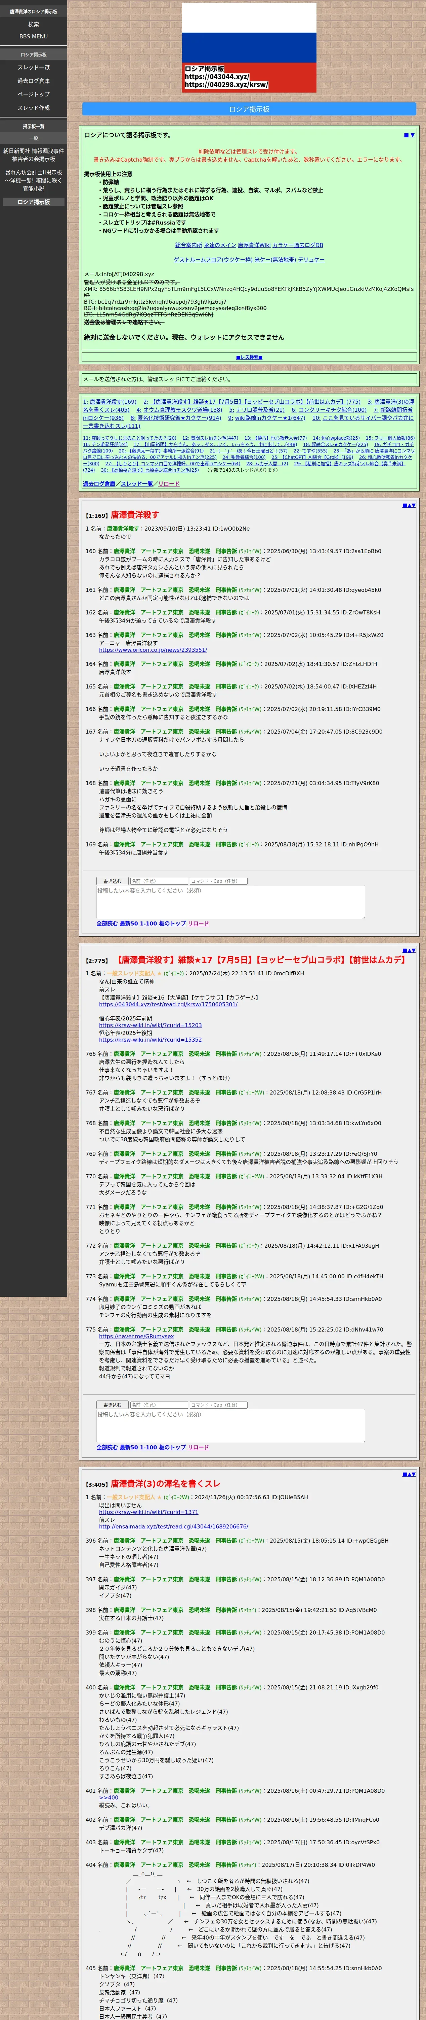Click 板のトップ under thread 1

pos(172,924)
